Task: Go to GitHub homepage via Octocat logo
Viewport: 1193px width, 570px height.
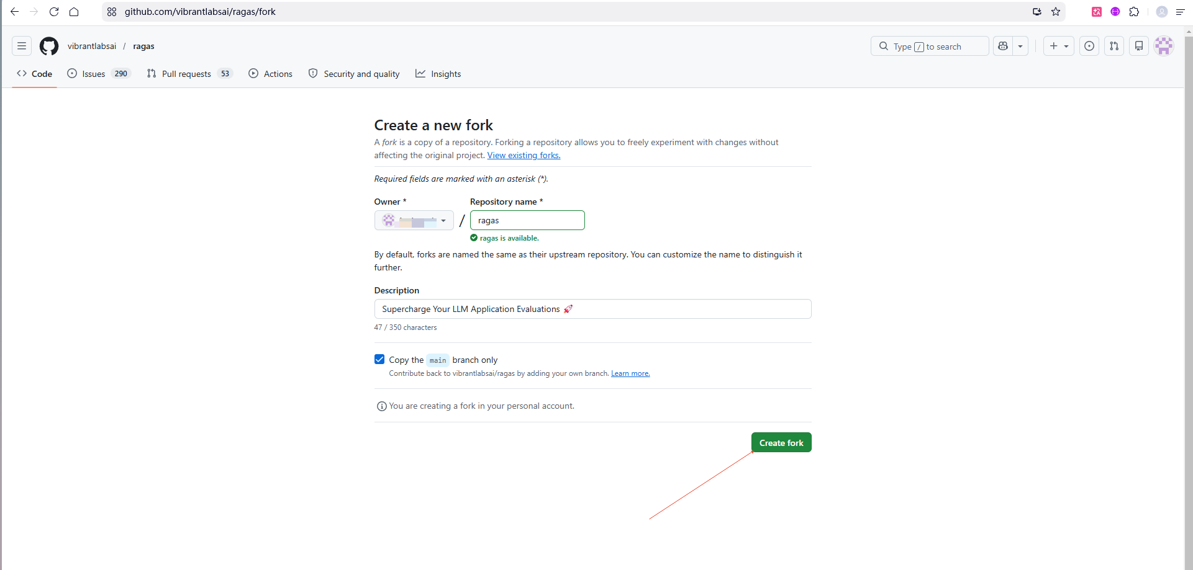Action: tap(49, 46)
